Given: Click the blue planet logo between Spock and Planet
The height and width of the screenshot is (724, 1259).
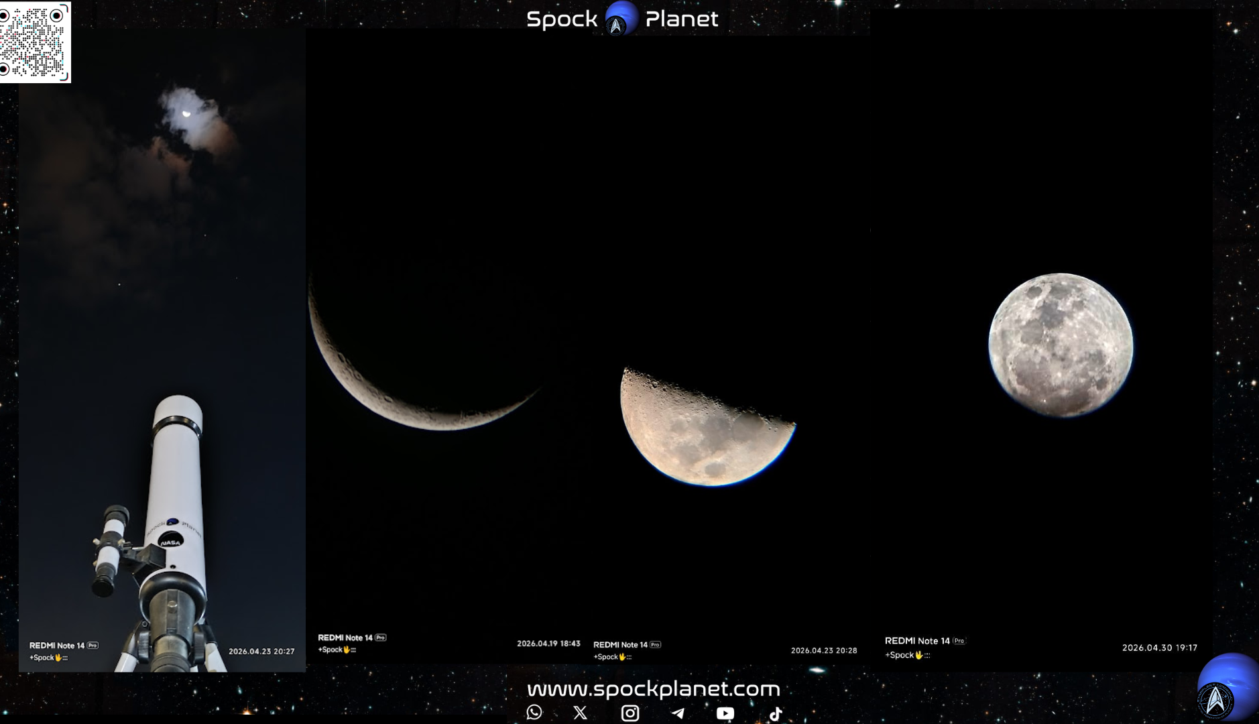Looking at the screenshot, I should coord(621,18).
